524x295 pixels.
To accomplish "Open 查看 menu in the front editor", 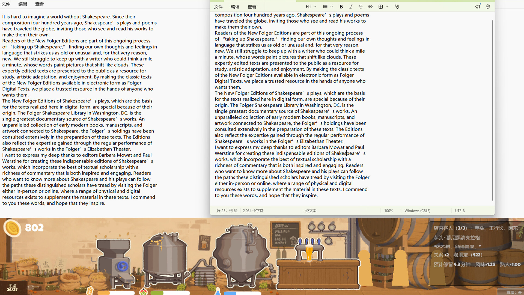I will (252, 7).
